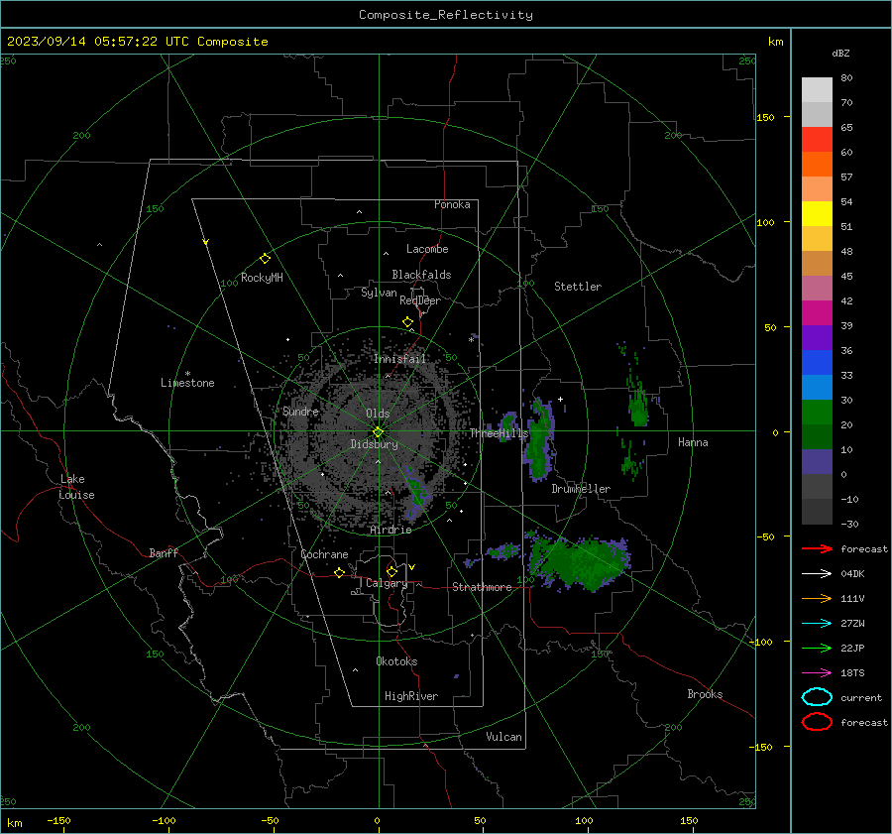Click the orange 111V arrow in the legend
Screen dimensions: 892x834
pos(817,598)
